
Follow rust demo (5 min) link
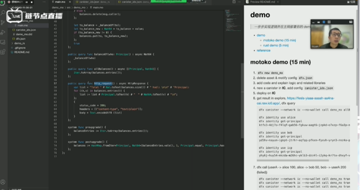276,45
